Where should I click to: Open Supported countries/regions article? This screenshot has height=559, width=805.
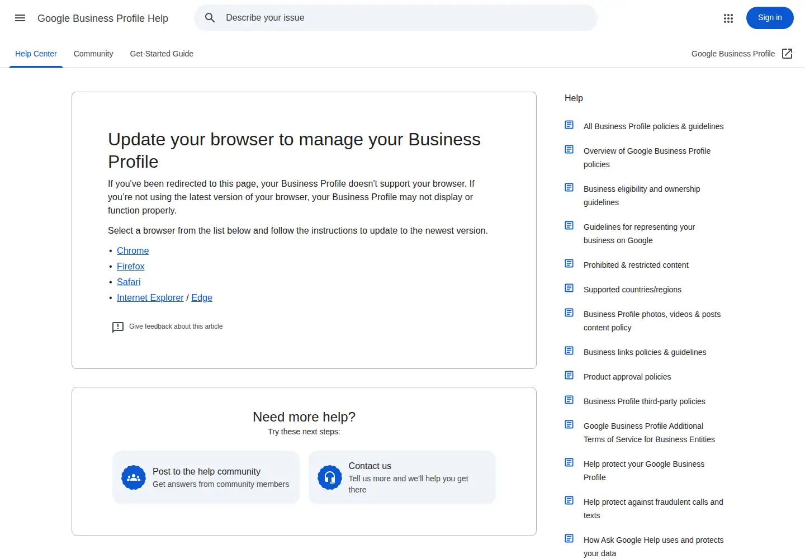pos(632,290)
